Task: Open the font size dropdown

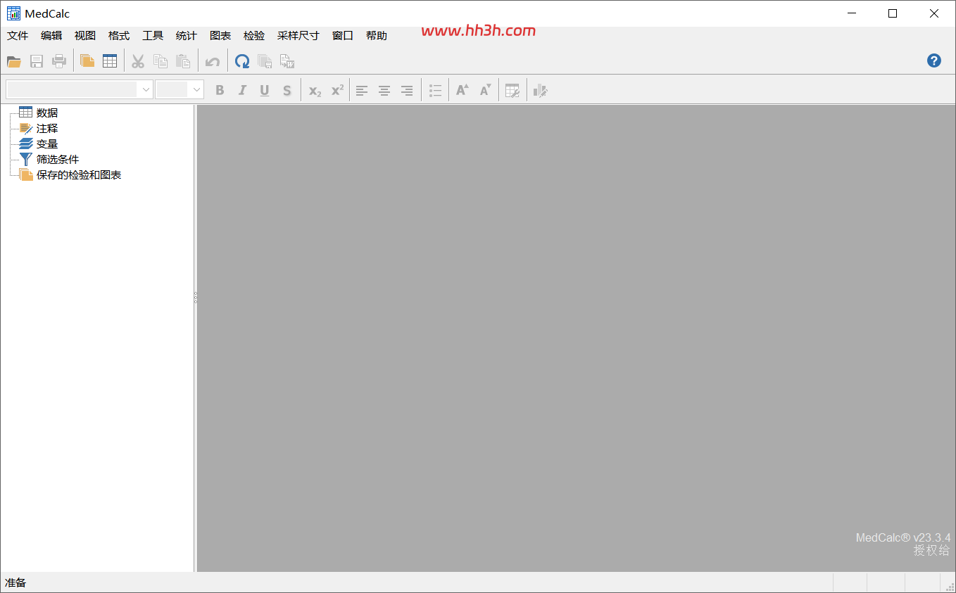Action: [180, 89]
